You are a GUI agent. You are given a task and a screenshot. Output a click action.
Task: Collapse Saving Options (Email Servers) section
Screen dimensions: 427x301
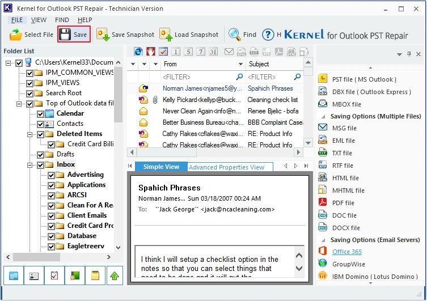(x=324, y=240)
